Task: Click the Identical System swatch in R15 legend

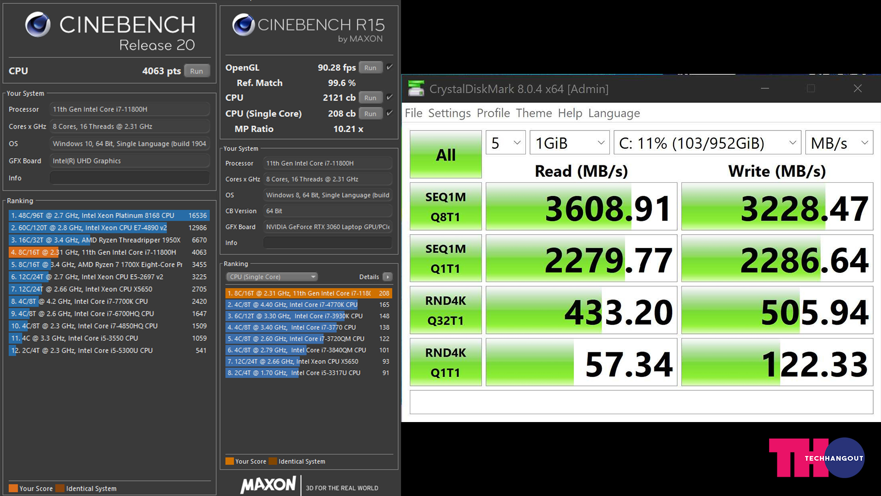Action: (273, 461)
